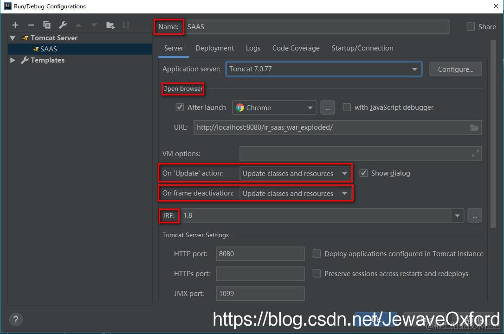Viewport: 504px width, 334px height.
Task: Switch to the Server tab
Action: point(174,48)
